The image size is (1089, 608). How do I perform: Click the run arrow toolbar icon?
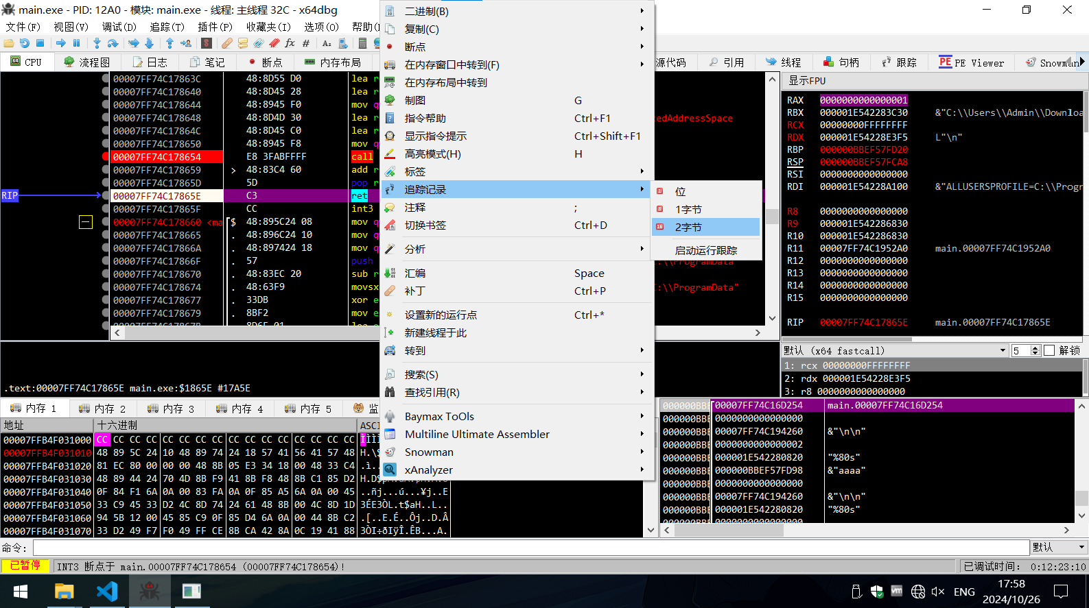pos(61,43)
